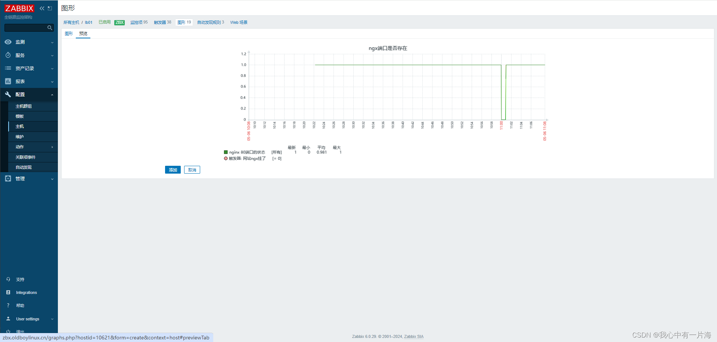Switch to the 图形 form tab

[69, 34]
